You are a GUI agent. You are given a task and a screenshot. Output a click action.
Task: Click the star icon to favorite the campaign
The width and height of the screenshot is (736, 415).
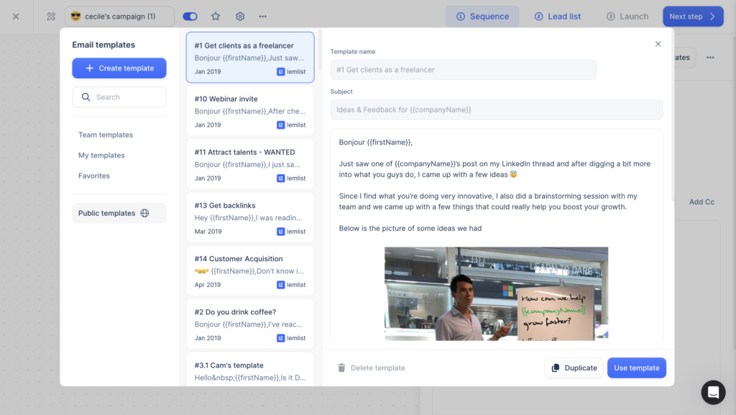pyautogui.click(x=216, y=16)
